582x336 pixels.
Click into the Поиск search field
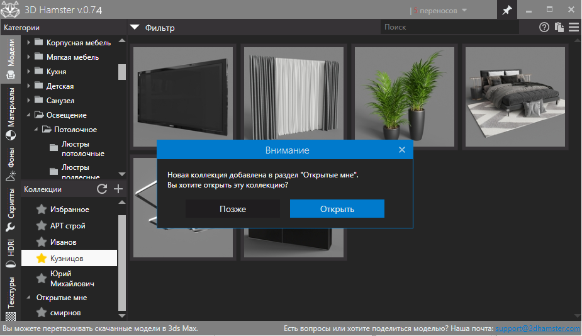(x=449, y=27)
